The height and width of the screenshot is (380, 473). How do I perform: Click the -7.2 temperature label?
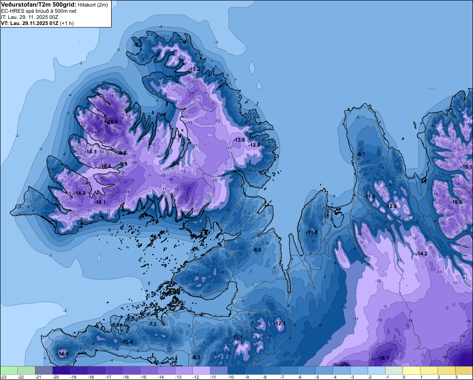[x=153, y=324]
